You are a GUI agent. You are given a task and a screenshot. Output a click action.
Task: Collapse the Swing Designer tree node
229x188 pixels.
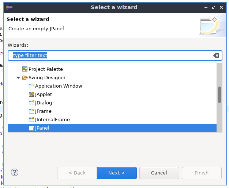coord(18,77)
